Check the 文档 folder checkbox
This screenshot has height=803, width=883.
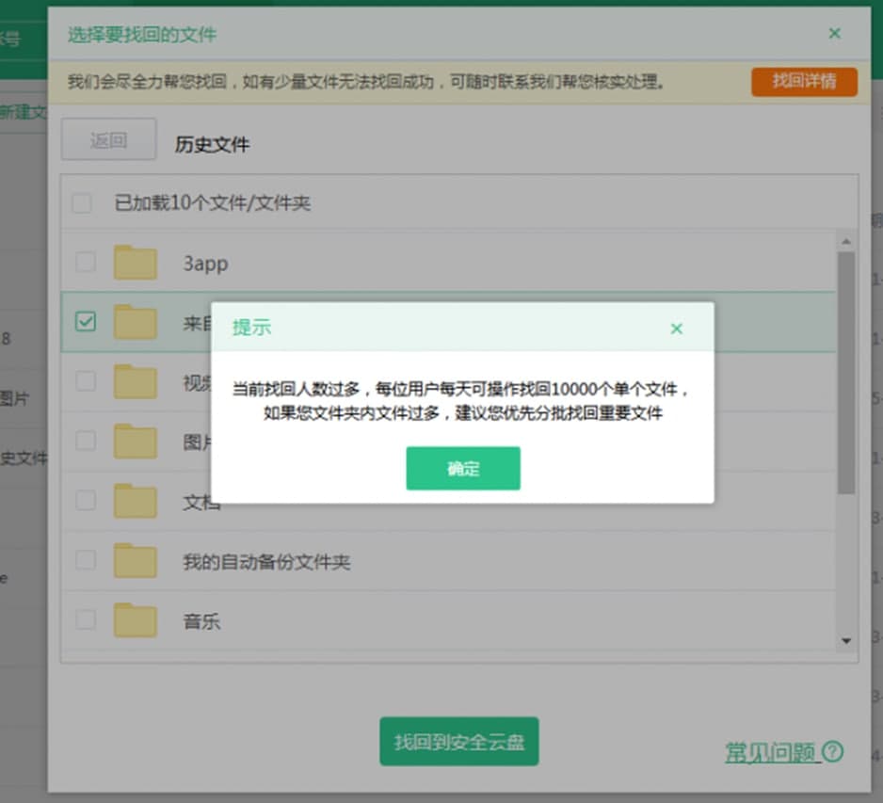[x=85, y=501]
